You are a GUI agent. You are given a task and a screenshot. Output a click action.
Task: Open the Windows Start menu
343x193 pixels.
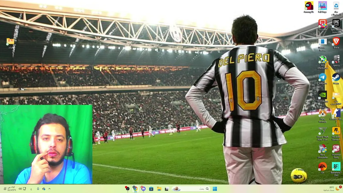tap(215, 189)
